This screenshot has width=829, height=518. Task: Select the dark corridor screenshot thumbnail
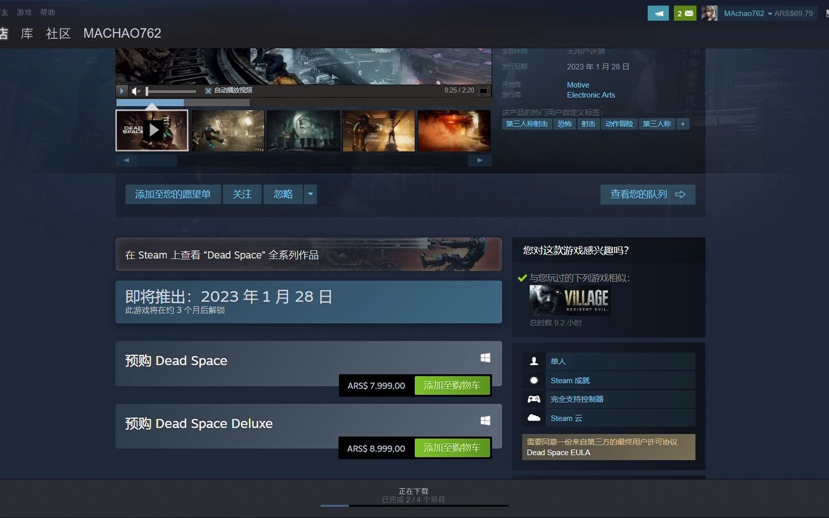[303, 131]
